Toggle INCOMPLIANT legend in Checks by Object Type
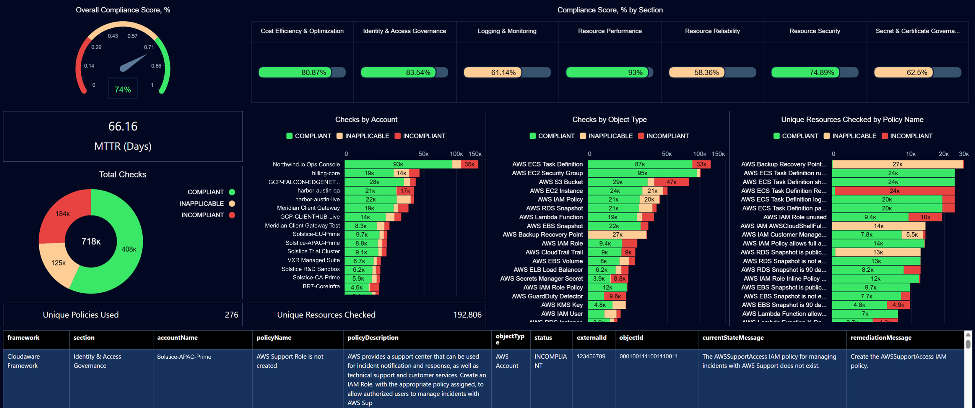The image size is (975, 408). 663,136
